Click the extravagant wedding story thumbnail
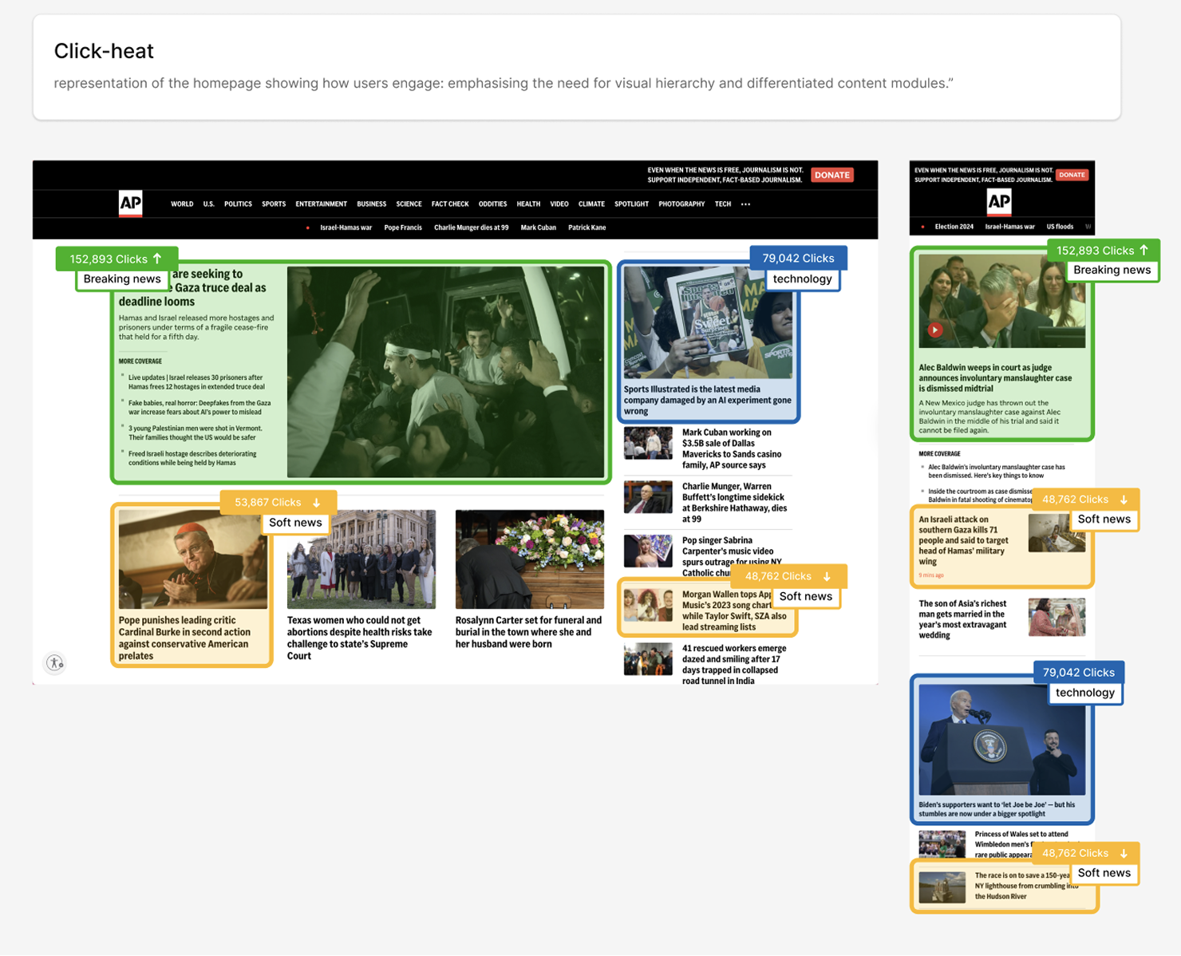 click(x=1057, y=617)
